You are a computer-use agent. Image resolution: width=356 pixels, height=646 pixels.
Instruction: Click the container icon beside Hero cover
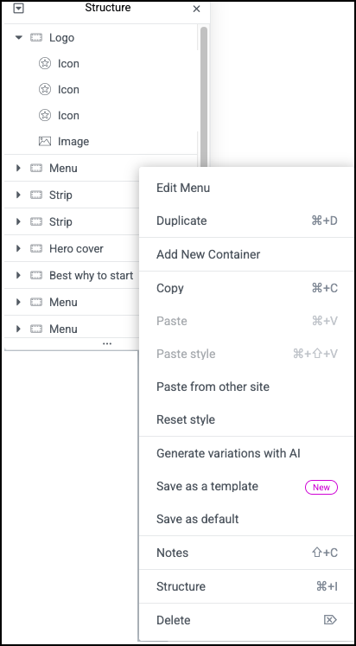coord(36,248)
